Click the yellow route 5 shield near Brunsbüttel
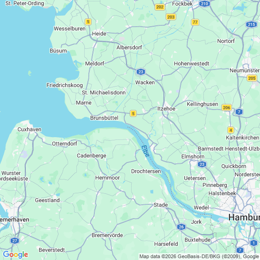This screenshot has height=260, width=260. tap(133, 113)
